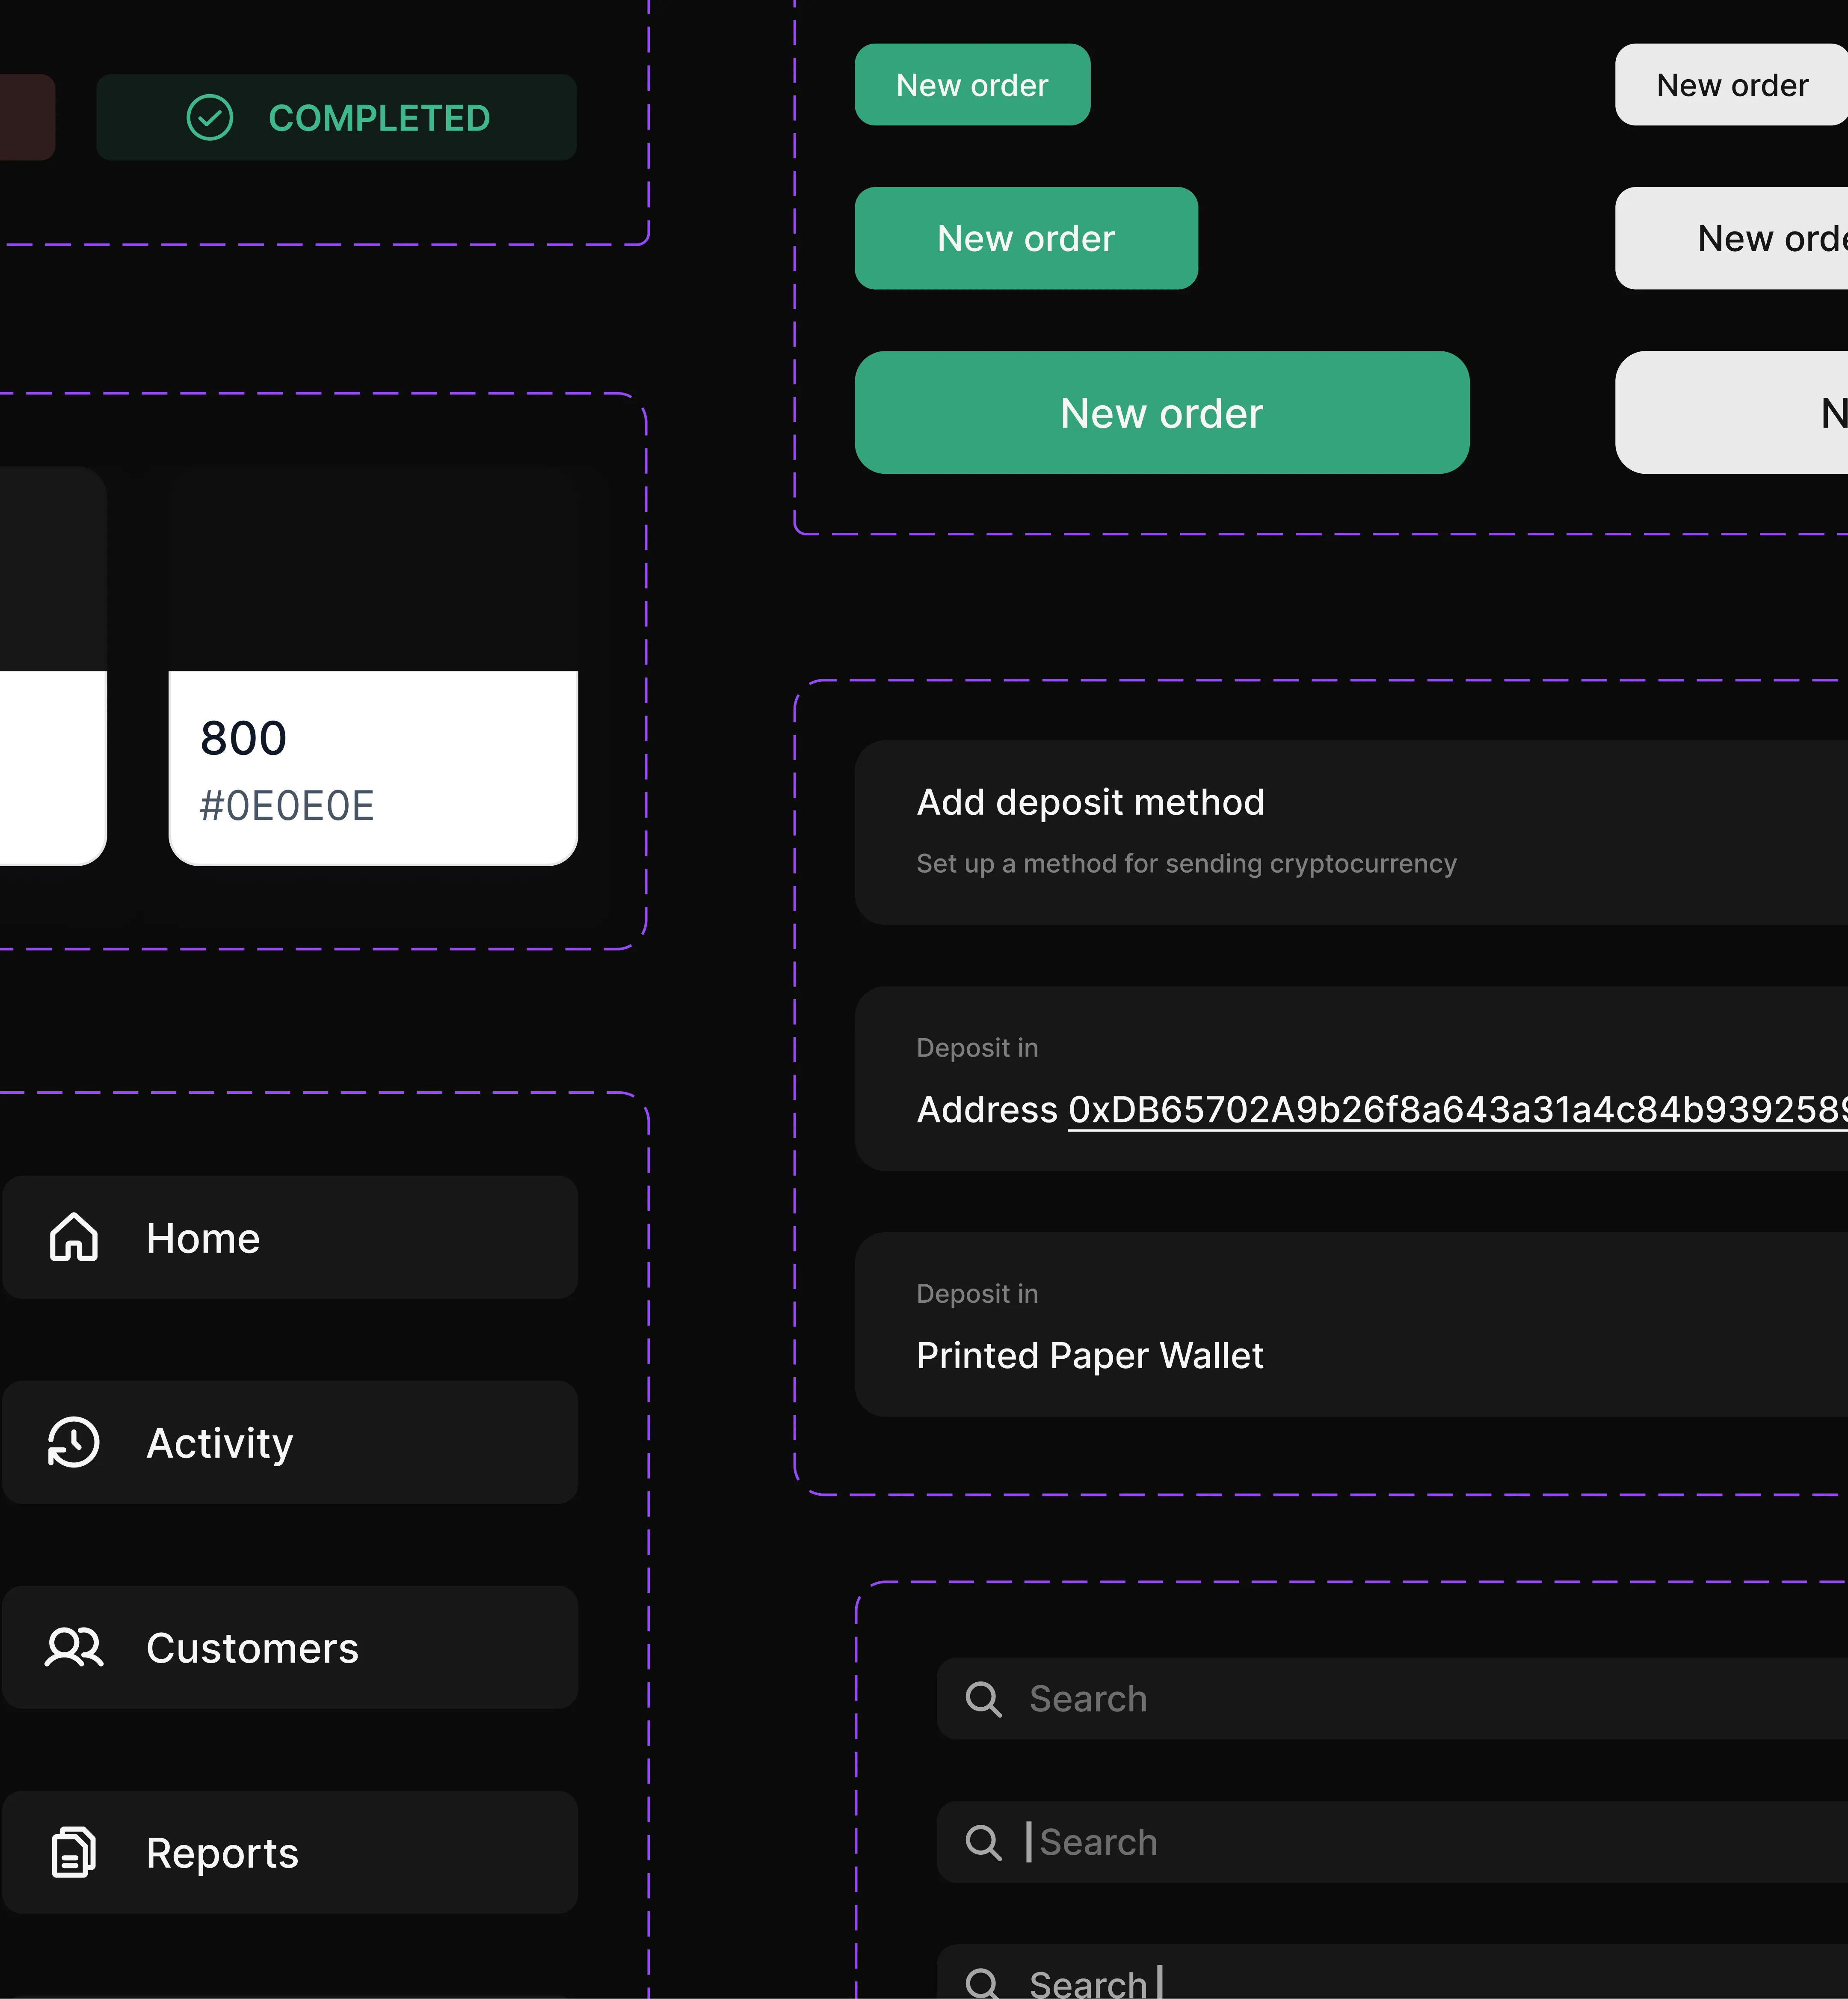Click the "Deposit in" label above the Address

(977, 1048)
